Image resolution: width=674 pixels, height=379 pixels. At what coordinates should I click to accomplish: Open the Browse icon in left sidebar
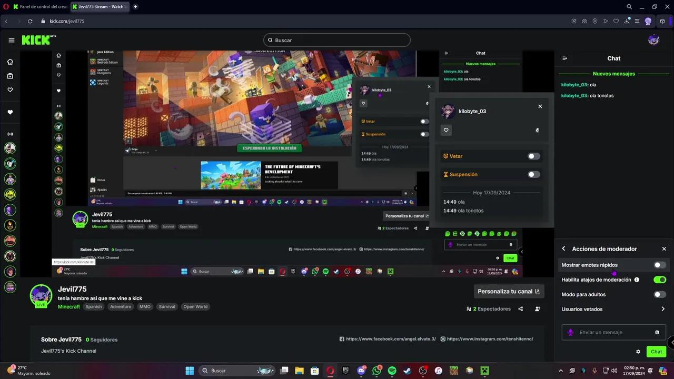[10, 76]
